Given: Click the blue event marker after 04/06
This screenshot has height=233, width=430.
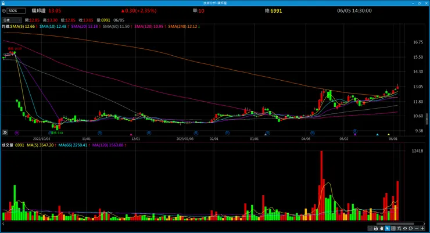Looking at the screenshot, I should 313,133.
